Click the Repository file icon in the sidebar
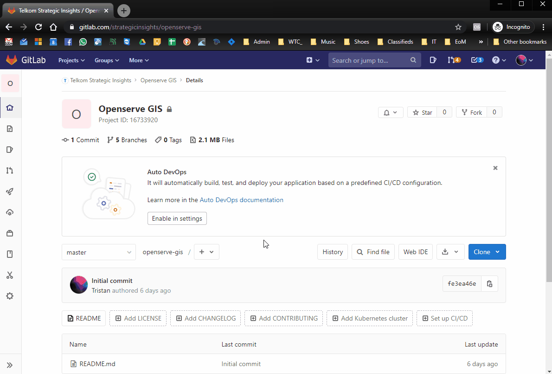552x374 pixels. (x=10, y=129)
